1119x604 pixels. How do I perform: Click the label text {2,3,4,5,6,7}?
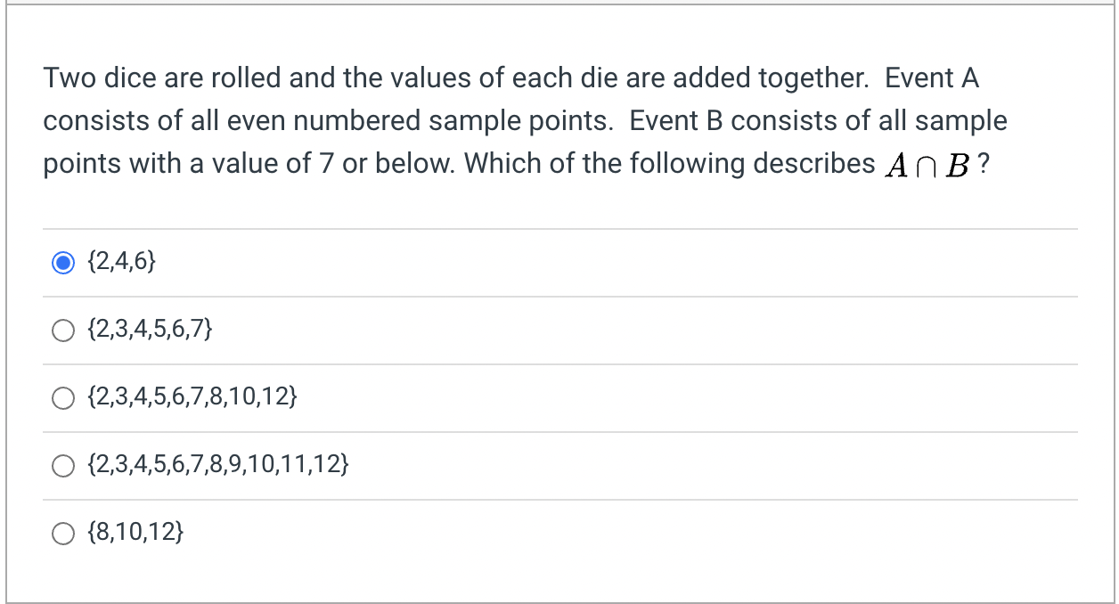pyautogui.click(x=149, y=330)
